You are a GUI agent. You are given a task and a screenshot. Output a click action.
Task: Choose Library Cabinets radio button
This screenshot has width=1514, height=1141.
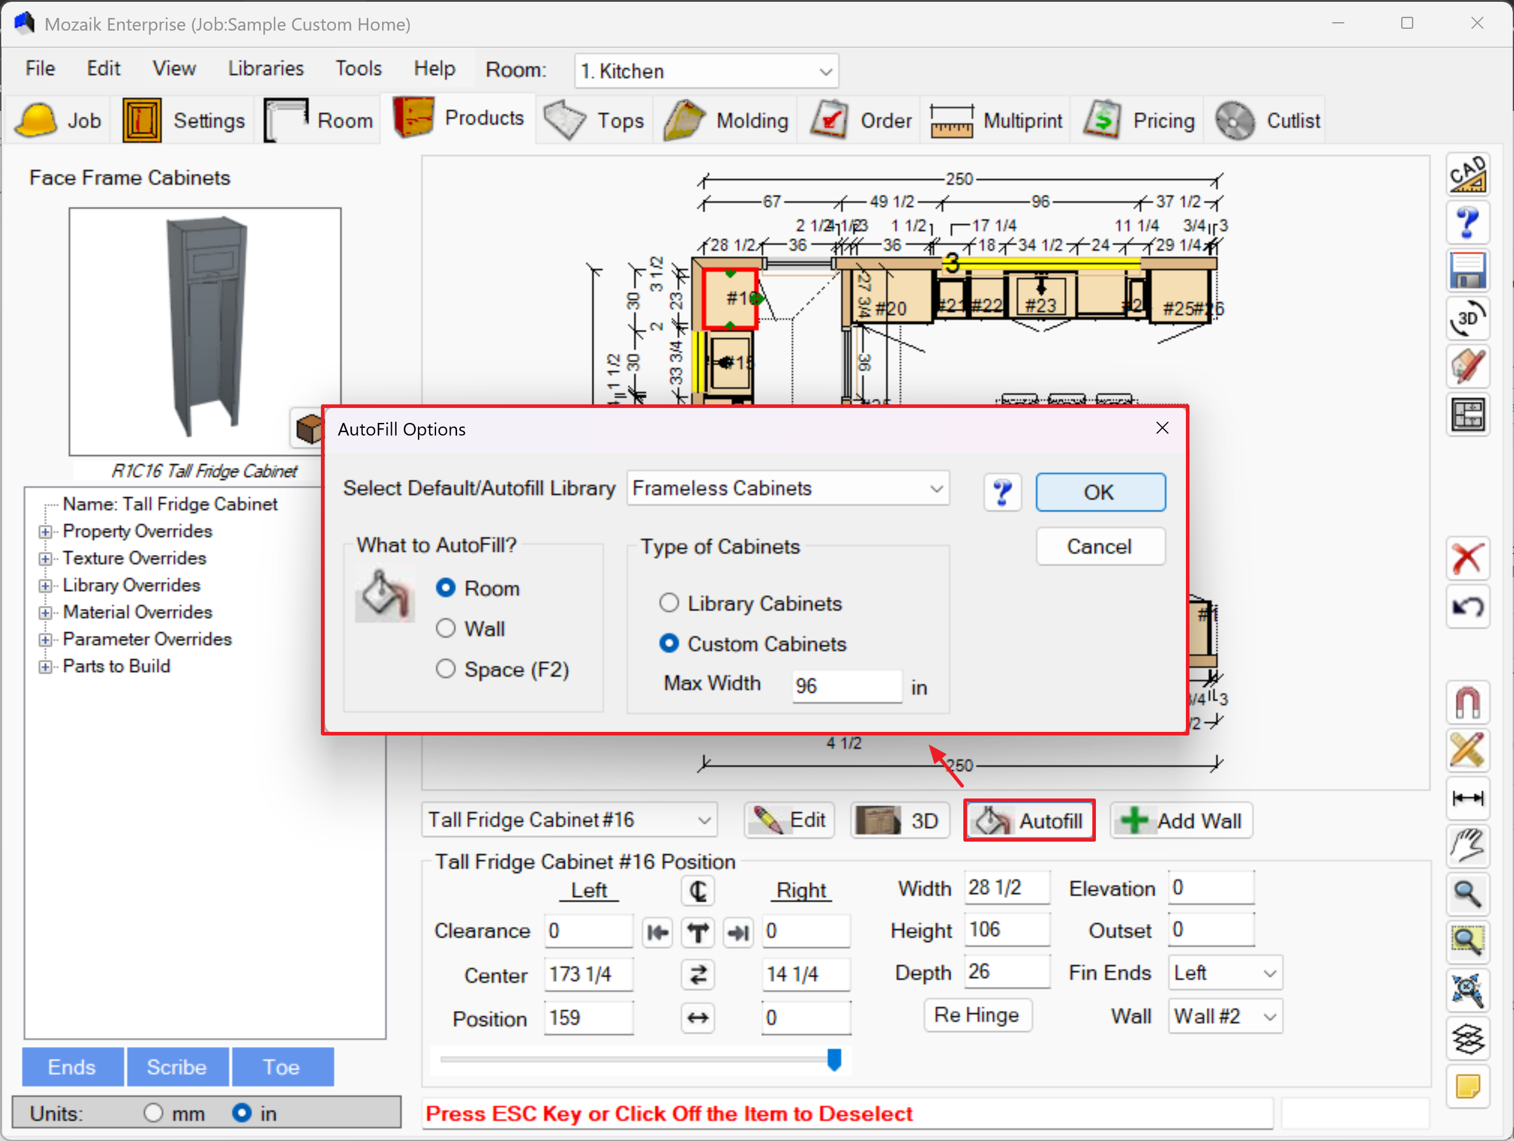pyautogui.click(x=669, y=603)
